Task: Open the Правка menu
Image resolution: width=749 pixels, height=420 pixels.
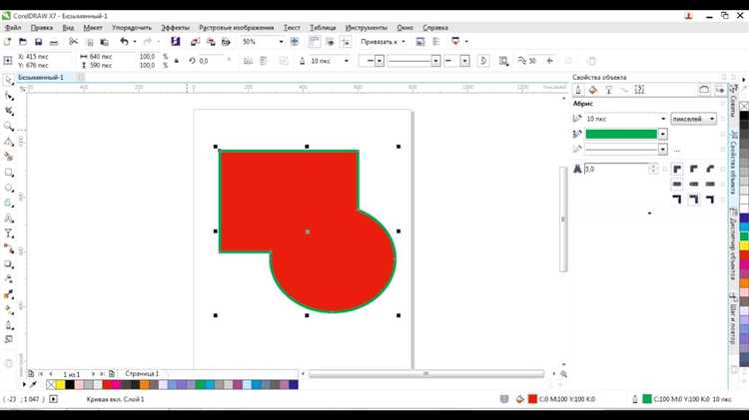Action: pos(42,28)
